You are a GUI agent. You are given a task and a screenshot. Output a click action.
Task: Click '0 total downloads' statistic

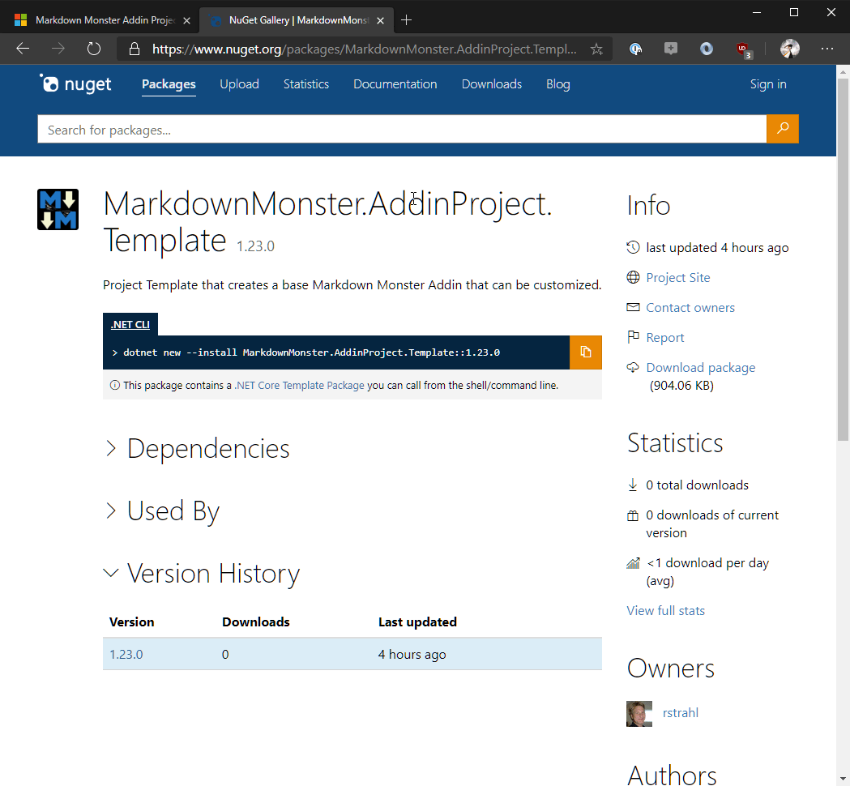(x=697, y=485)
